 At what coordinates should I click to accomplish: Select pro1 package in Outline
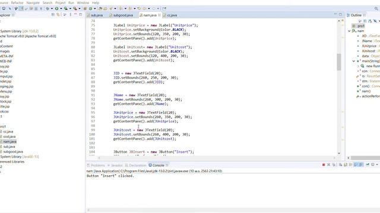(360, 26)
